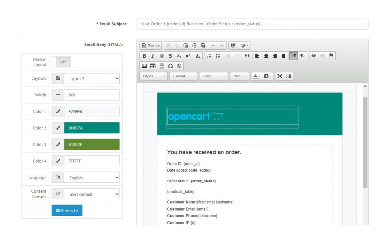Center align text
The width and height of the screenshot is (387, 242).
pos(266,56)
